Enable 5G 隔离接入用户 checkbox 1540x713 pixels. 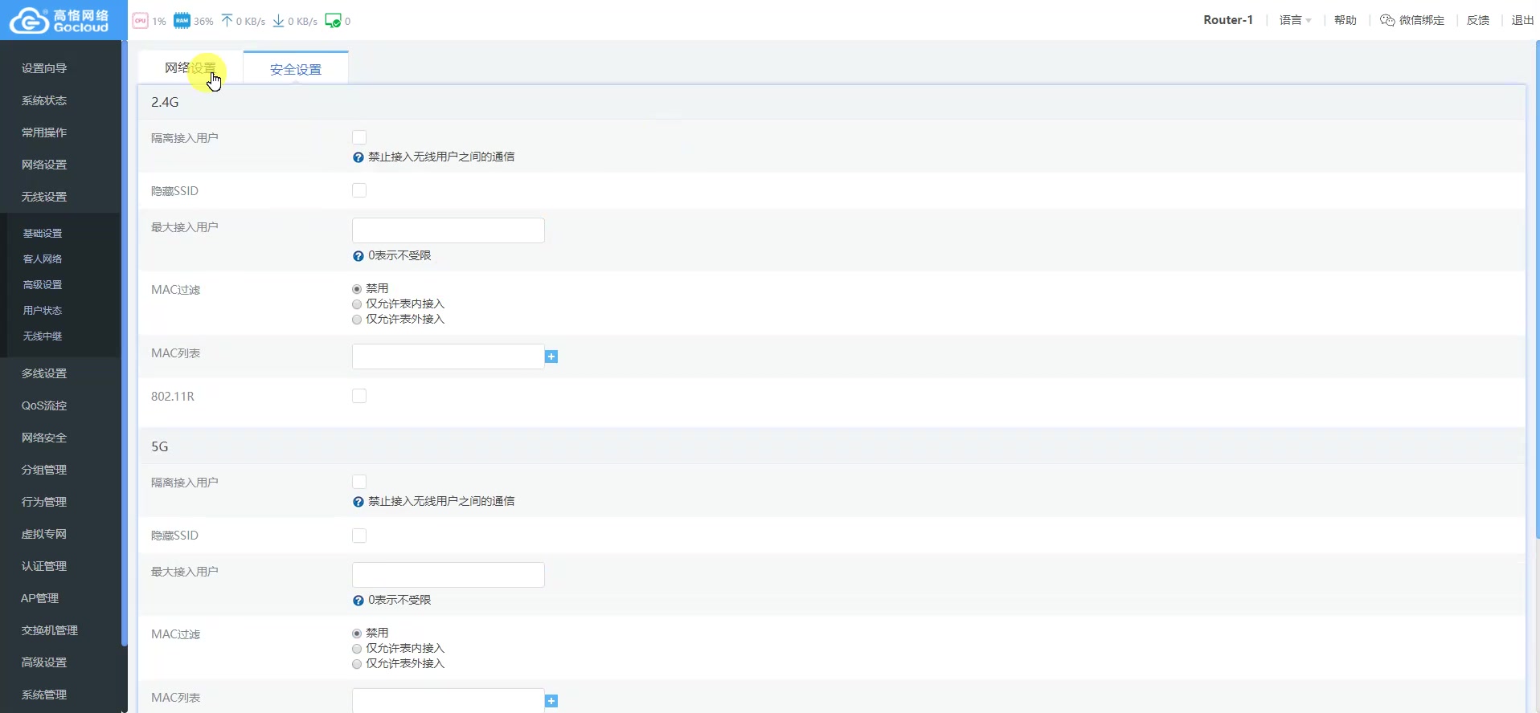359,482
